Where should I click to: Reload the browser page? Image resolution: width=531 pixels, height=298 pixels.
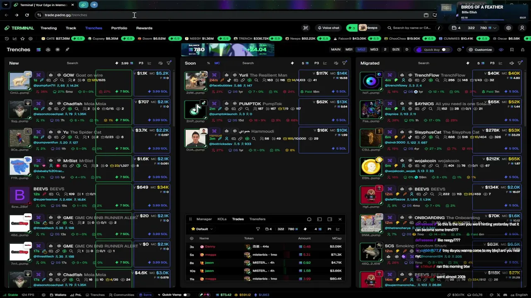27,15
